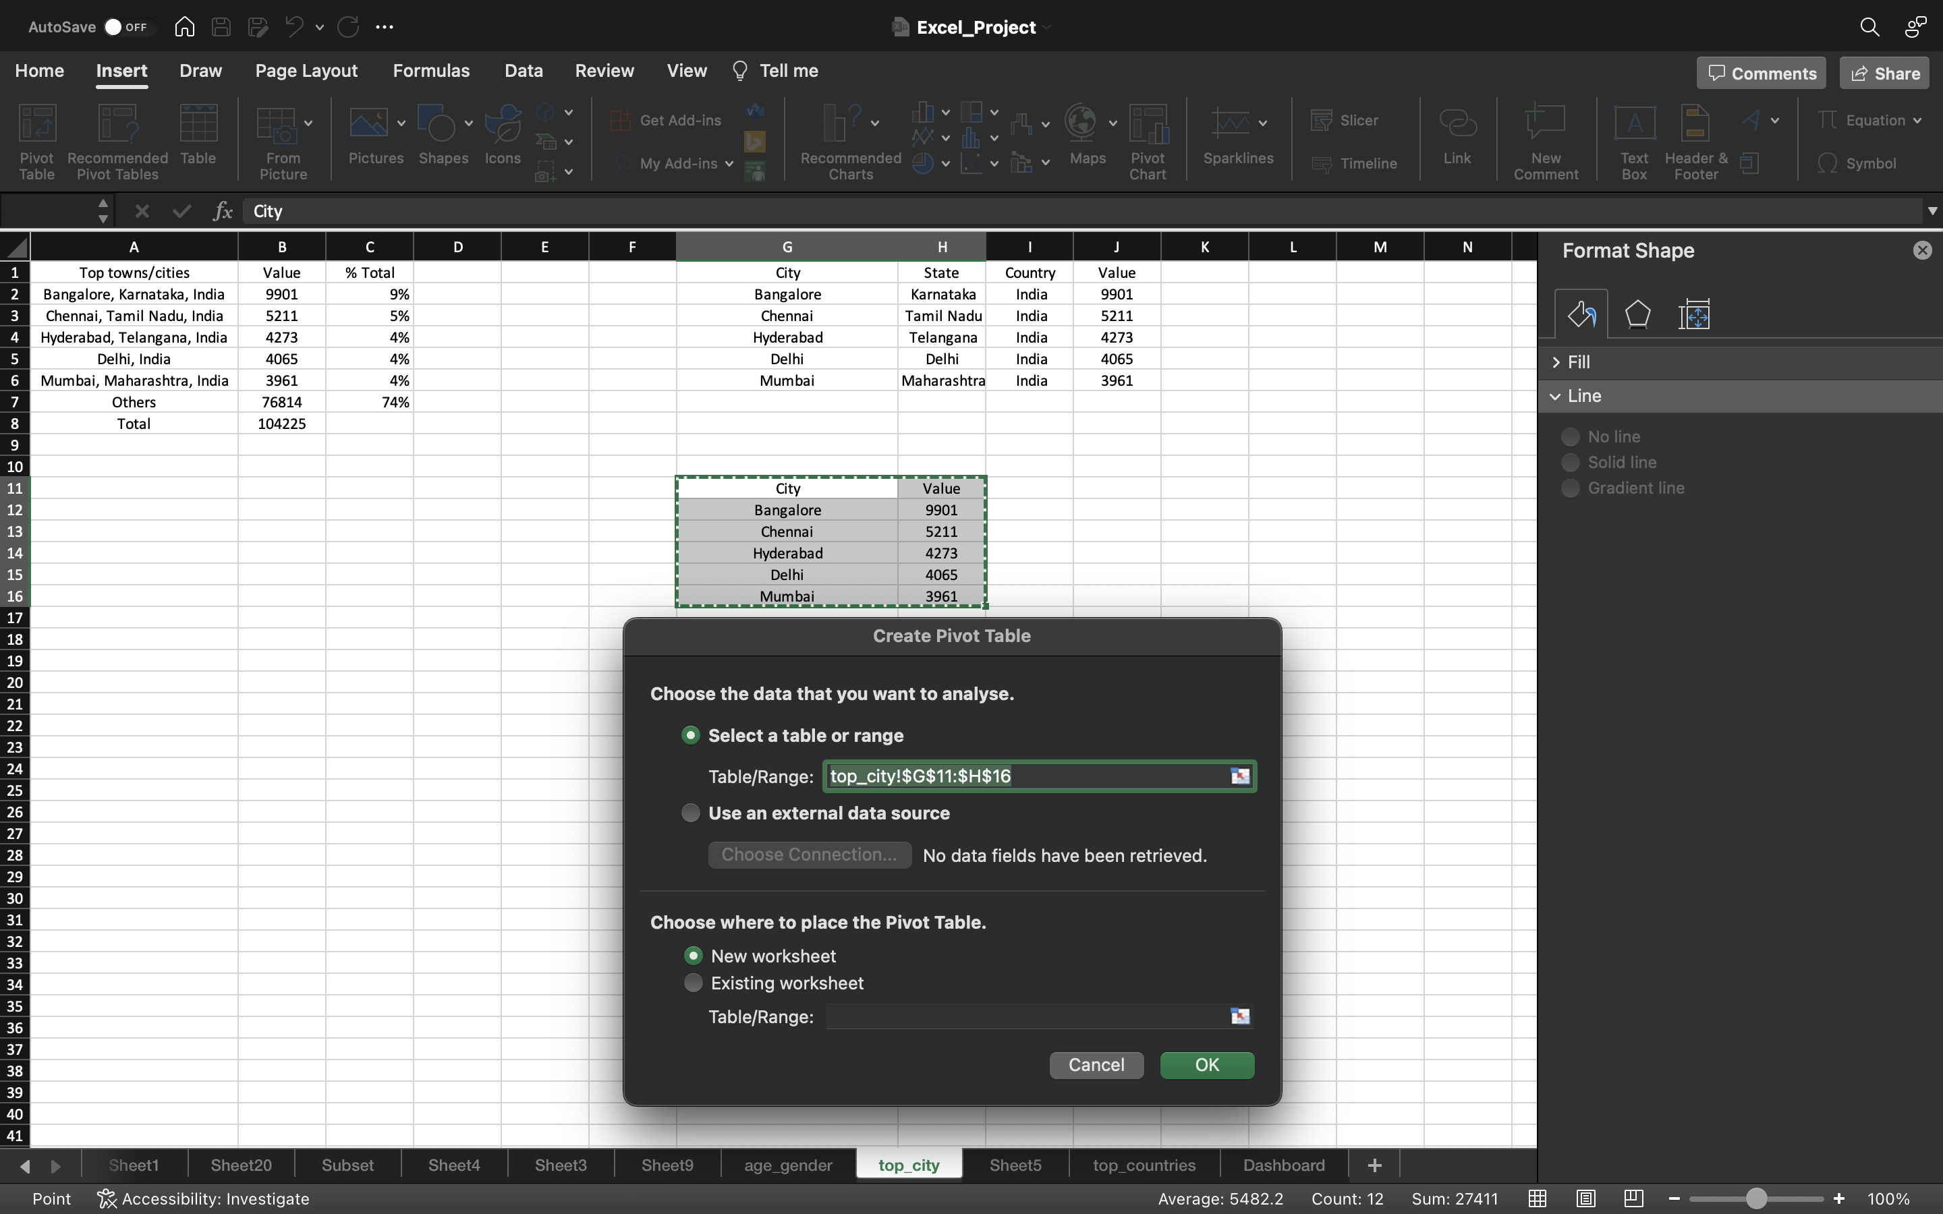Click Cancel to dismiss dialog
Image resolution: width=1943 pixels, height=1214 pixels.
coord(1095,1066)
